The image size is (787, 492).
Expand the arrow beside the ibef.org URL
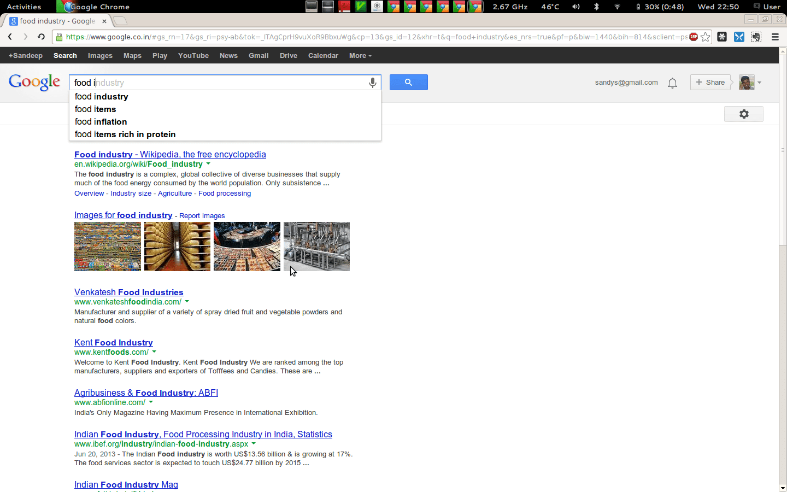click(254, 444)
